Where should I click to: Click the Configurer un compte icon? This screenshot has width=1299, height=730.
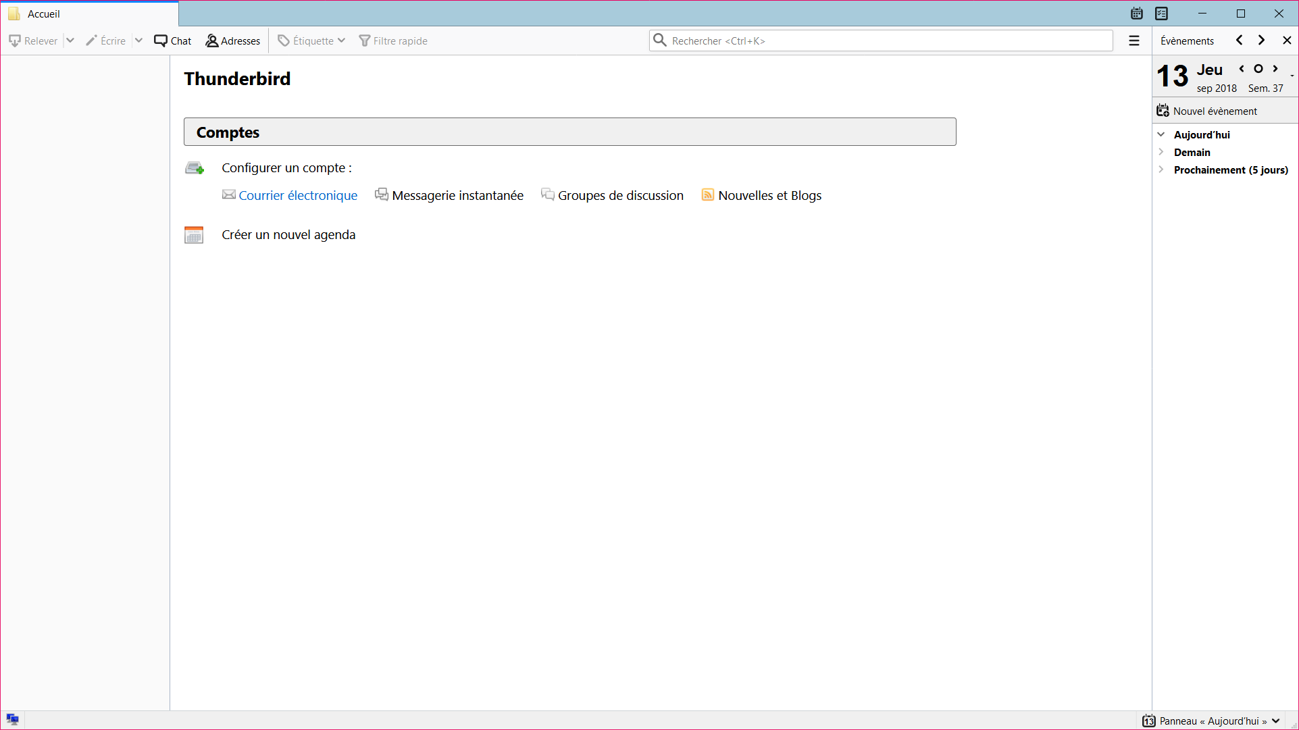pyautogui.click(x=195, y=168)
